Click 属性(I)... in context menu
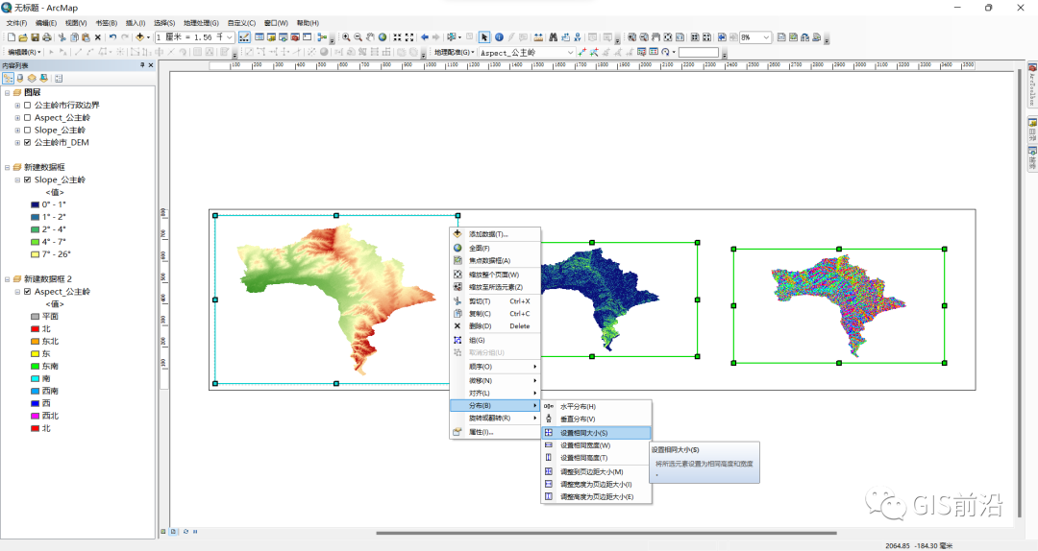1038x551 pixels. tap(495, 432)
